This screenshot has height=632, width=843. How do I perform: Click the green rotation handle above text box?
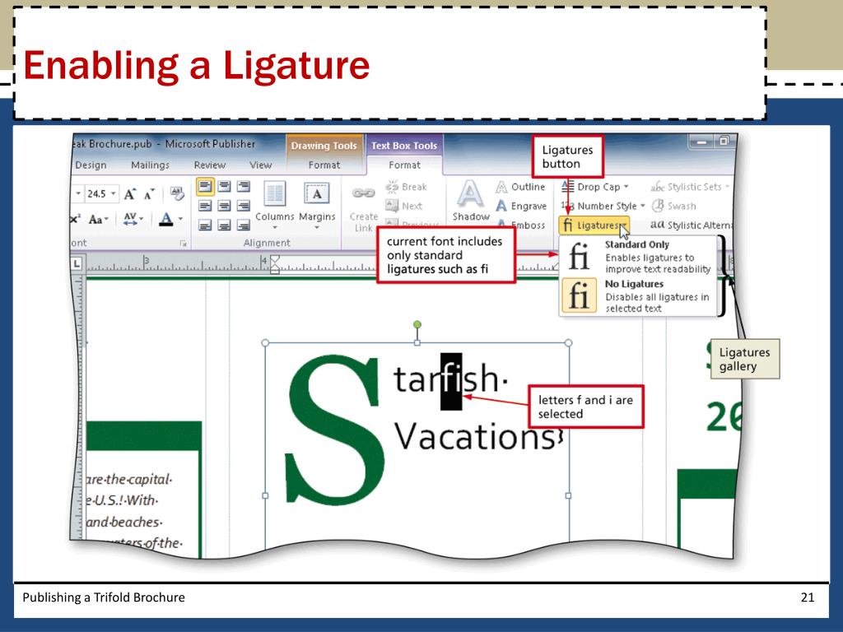[x=417, y=324]
